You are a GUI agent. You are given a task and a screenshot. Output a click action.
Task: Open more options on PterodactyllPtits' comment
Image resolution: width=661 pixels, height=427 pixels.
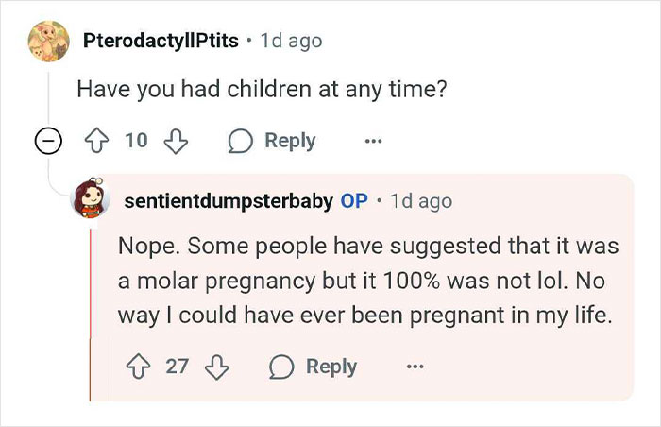374,142
